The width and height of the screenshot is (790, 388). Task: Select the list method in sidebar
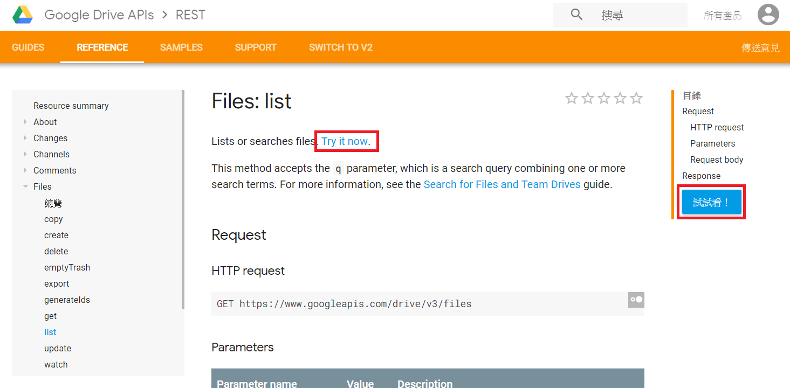(50, 332)
